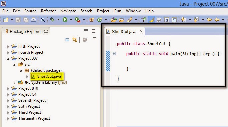The width and height of the screenshot is (228, 127).
Task: Click the Last Edit back-star arrow icon
Action: point(209,20)
